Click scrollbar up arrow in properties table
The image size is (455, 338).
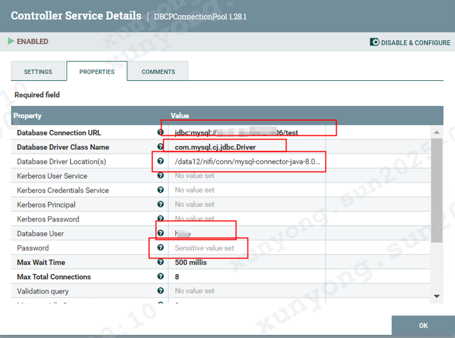[x=436, y=132]
